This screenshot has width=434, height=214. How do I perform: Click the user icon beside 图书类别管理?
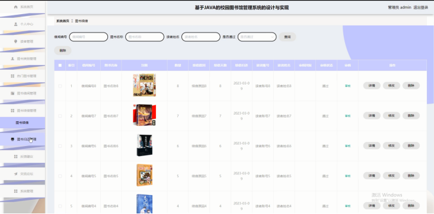click(x=12, y=59)
